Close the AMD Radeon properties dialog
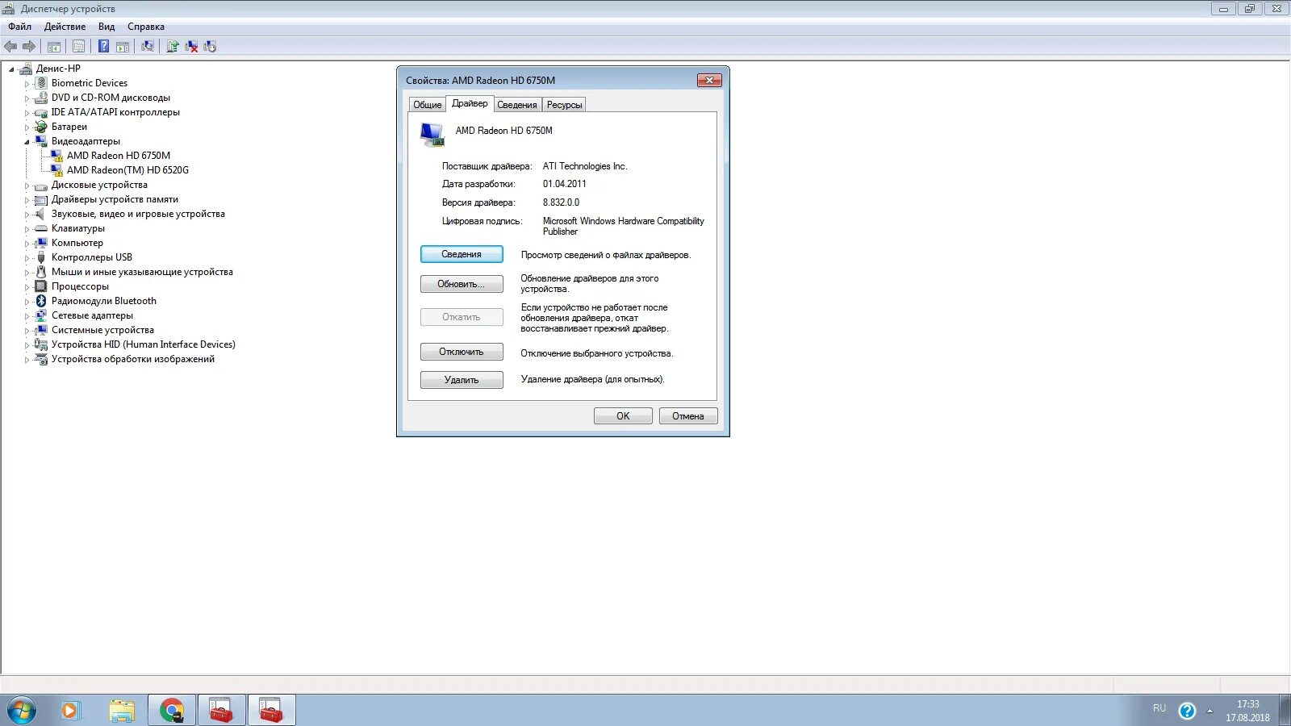The width and height of the screenshot is (1291, 726). point(709,81)
